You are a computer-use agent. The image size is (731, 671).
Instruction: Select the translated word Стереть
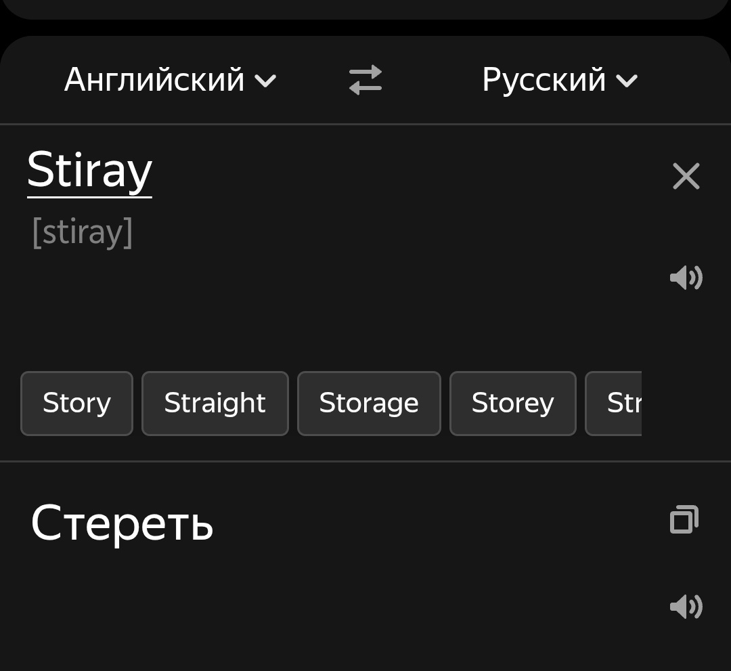tap(122, 521)
